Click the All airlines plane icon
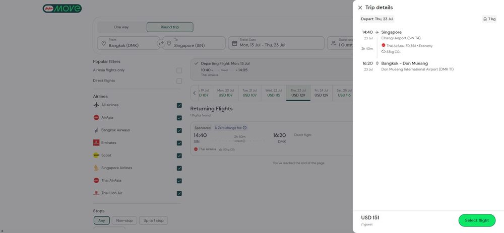 [x=96, y=105]
